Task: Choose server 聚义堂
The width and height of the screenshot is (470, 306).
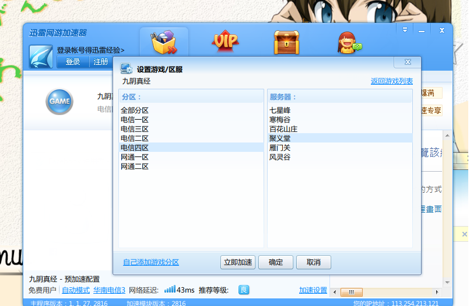Action: click(x=280, y=138)
